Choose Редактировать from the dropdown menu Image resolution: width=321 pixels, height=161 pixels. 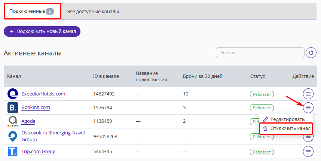point(286,119)
